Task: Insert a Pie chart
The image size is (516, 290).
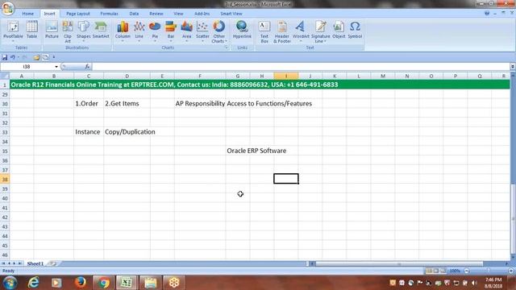Action: tap(155, 31)
